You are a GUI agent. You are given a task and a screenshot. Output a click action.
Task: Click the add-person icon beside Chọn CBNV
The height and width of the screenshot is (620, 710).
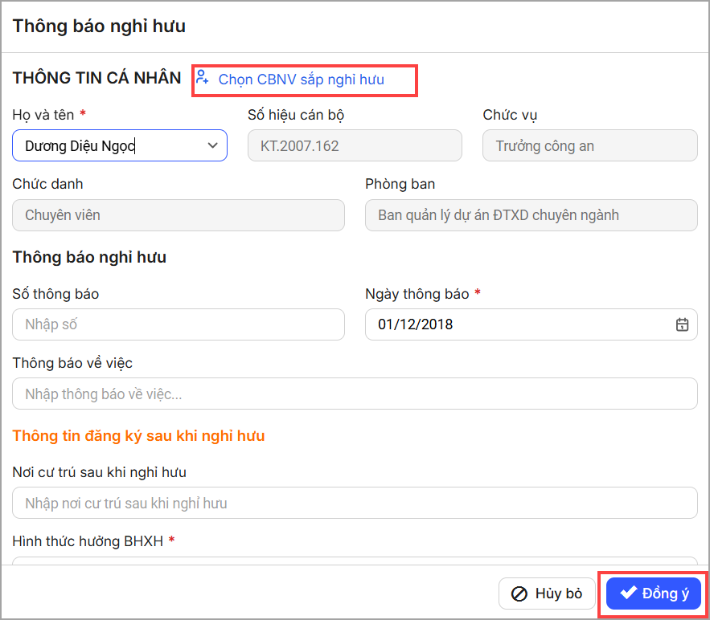pos(203,78)
